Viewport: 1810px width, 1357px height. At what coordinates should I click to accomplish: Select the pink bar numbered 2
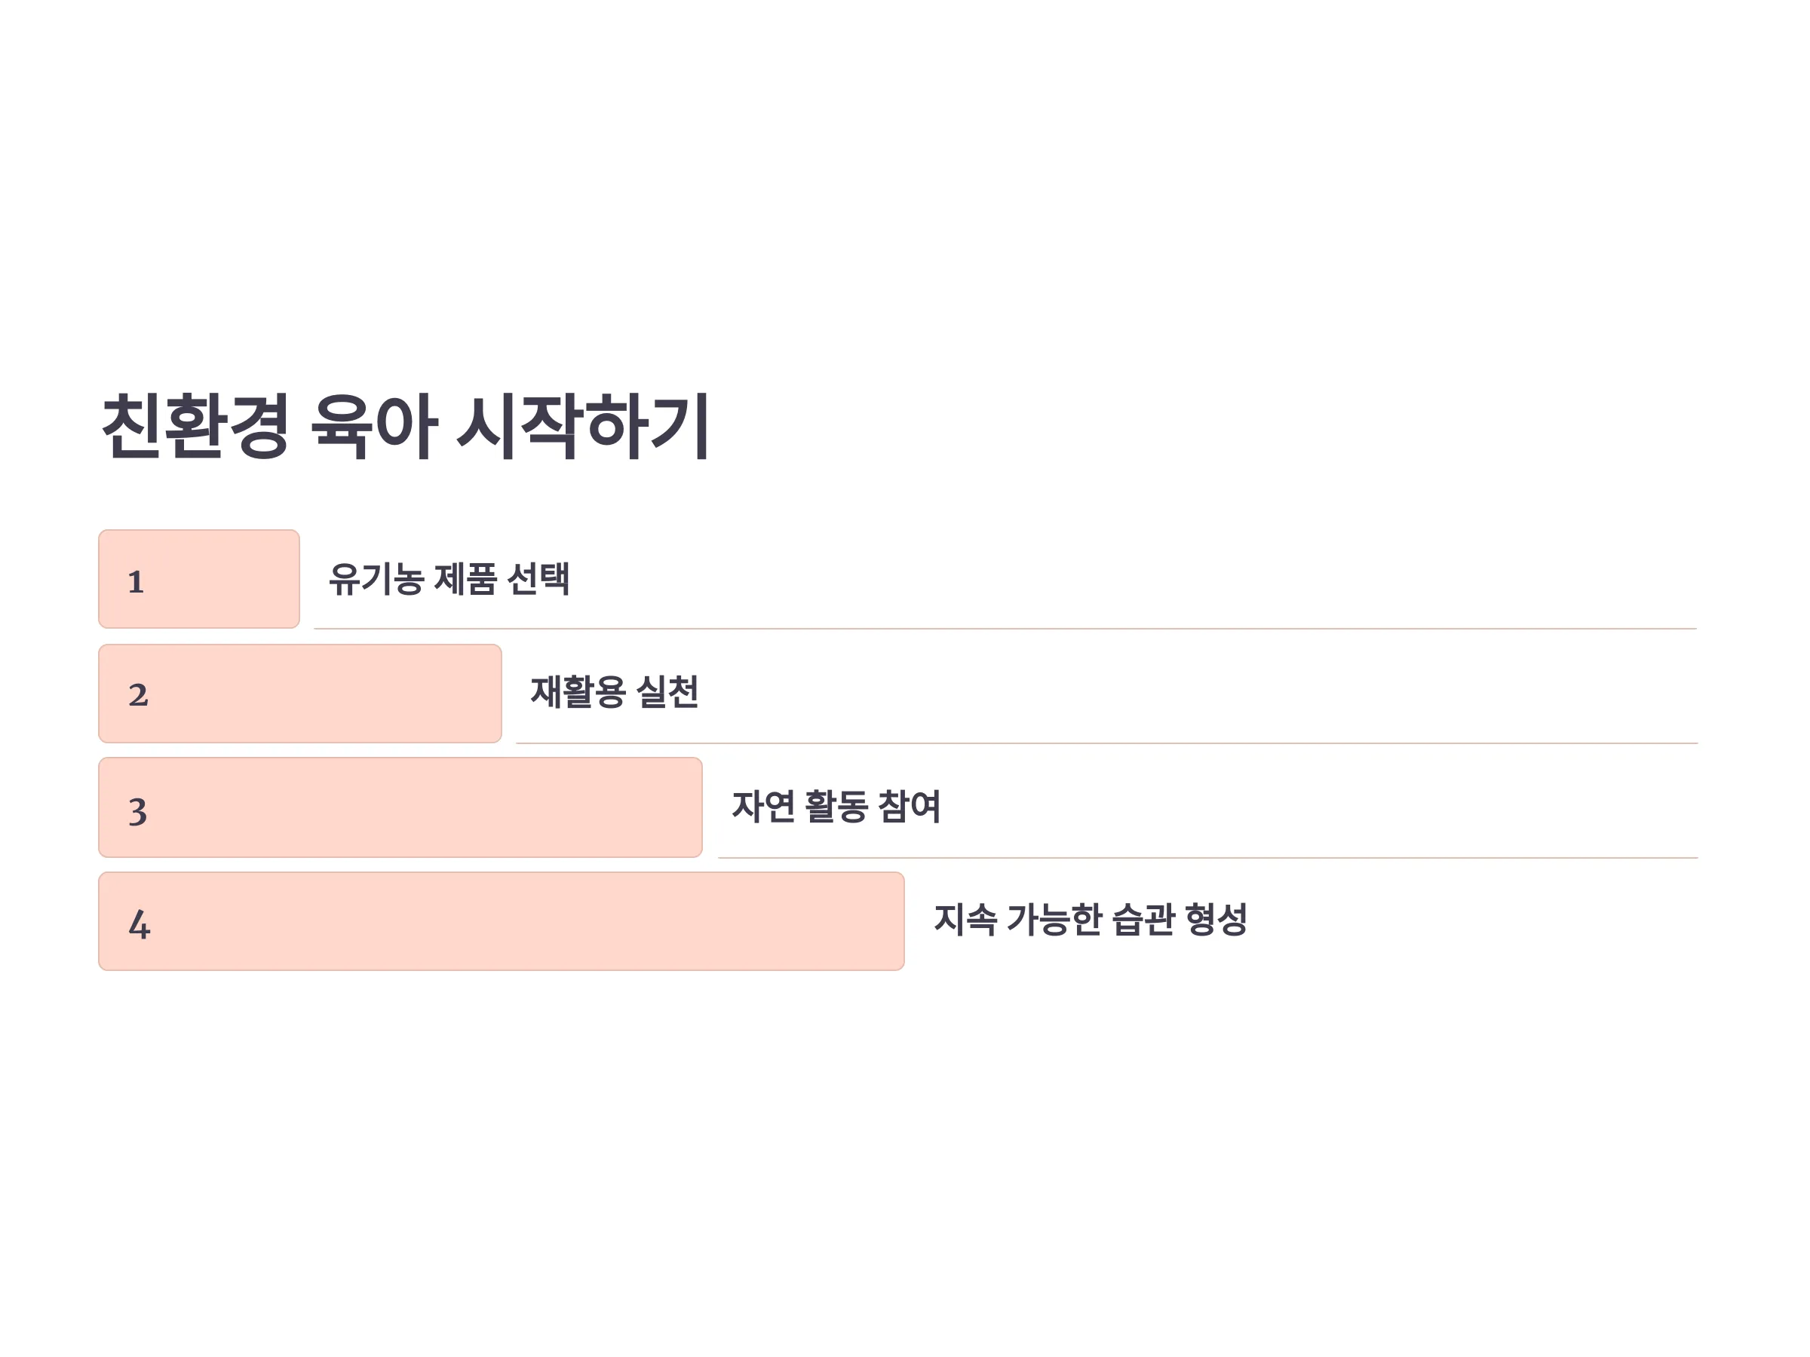[300, 694]
